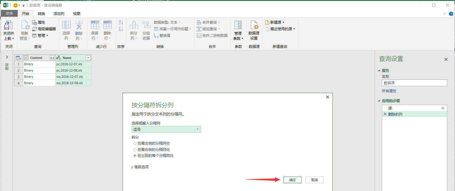Click Append Queries (追加查询)
The image size is (455, 191).
coord(208,29)
